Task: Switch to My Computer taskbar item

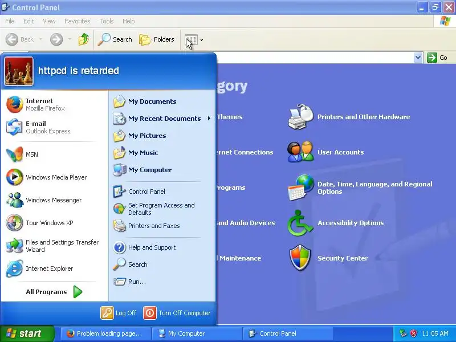Action: (x=197, y=333)
